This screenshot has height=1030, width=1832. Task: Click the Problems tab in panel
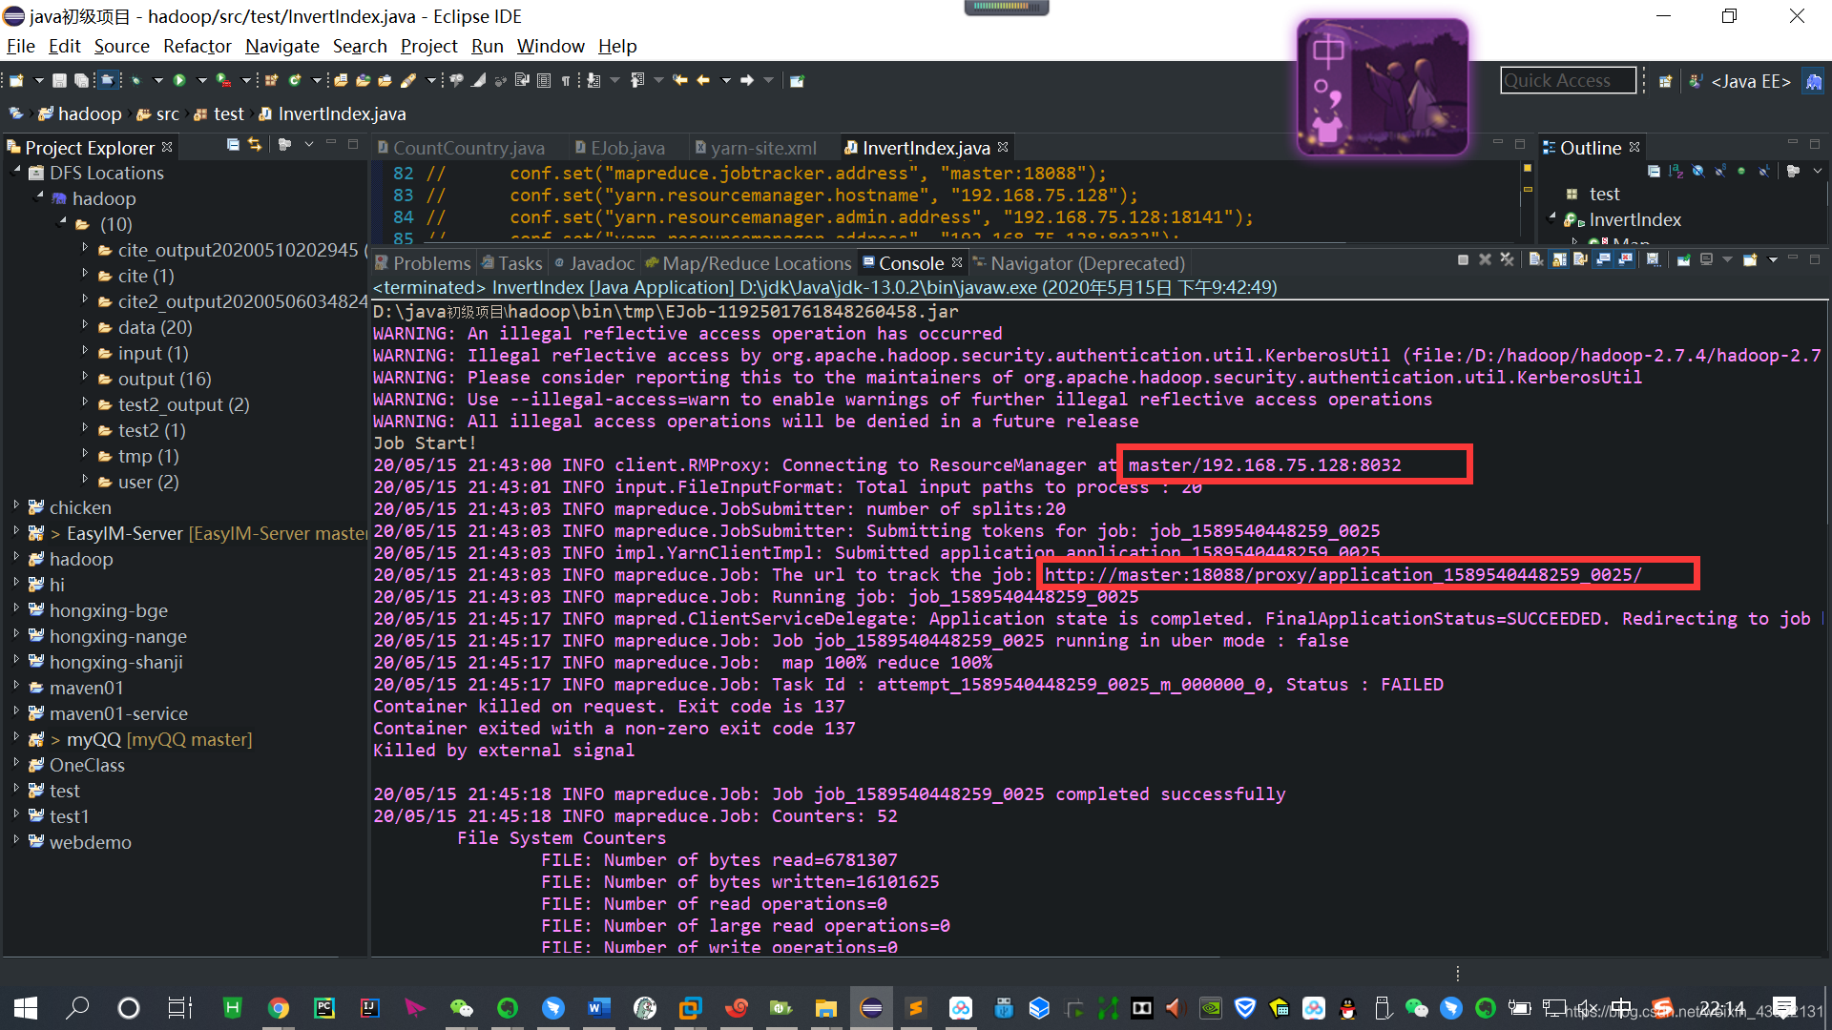point(427,263)
